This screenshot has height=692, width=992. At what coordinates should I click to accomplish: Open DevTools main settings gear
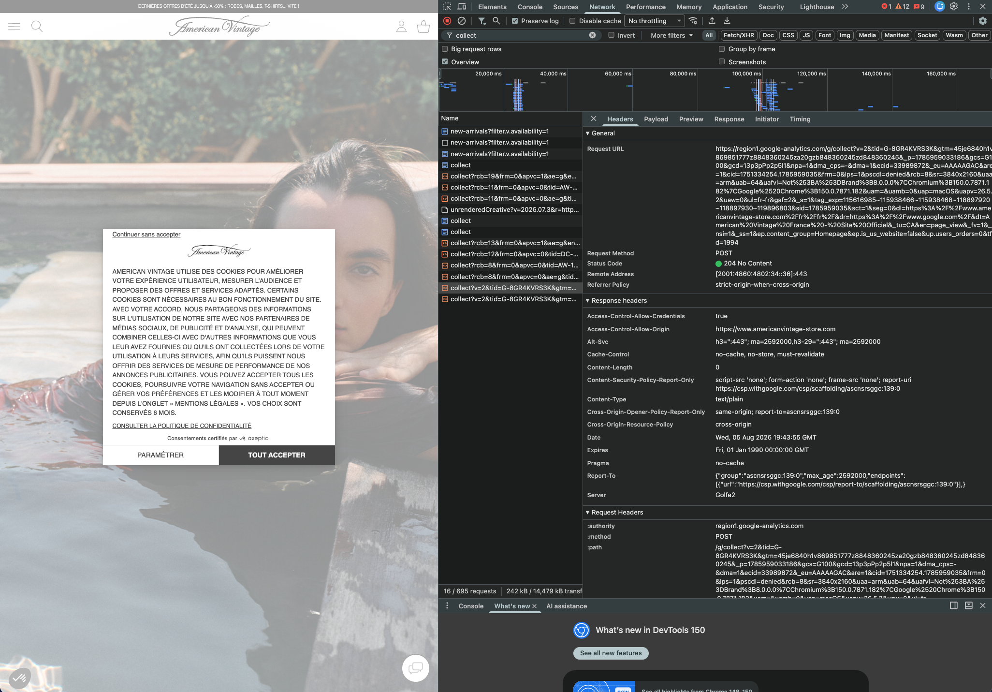click(x=954, y=7)
